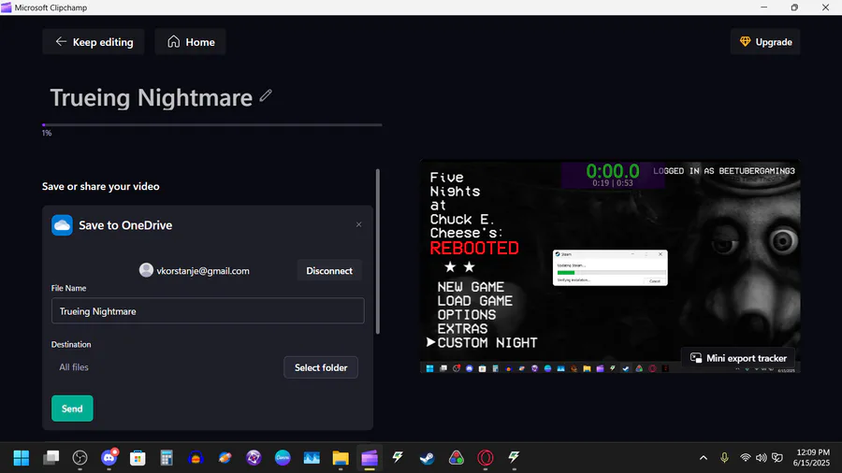Click the Trueing Nightmare project title
This screenshot has height=473, width=842.
pos(151,97)
